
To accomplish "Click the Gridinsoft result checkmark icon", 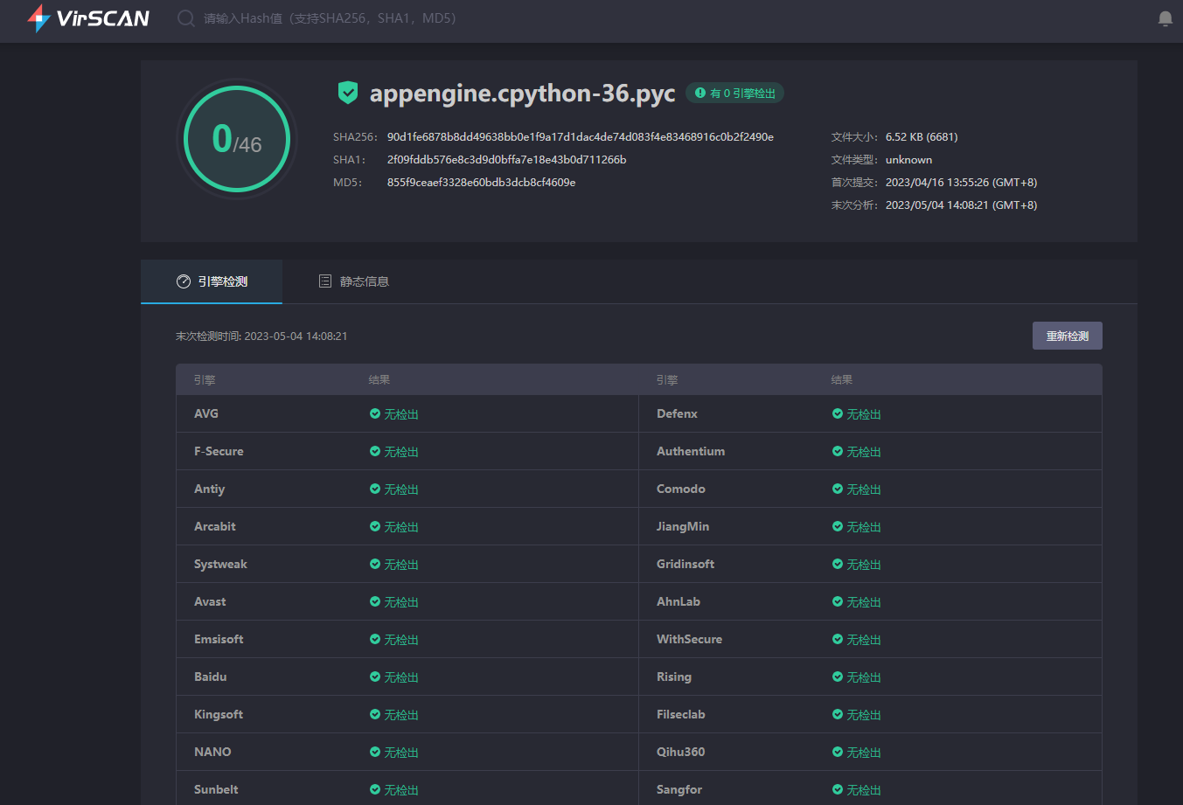I will pyautogui.click(x=838, y=564).
